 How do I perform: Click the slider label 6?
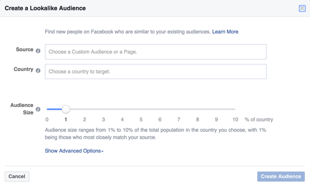160,119
